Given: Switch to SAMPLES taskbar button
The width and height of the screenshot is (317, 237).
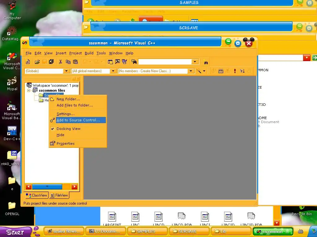Looking at the screenshot, I should (x=147, y=231).
